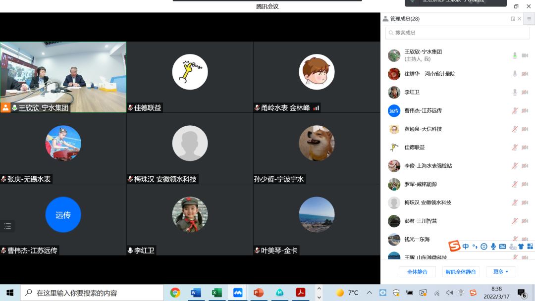Select 黄通泉-天信科技 in the member list
The height and width of the screenshot is (301, 535).
click(x=423, y=129)
